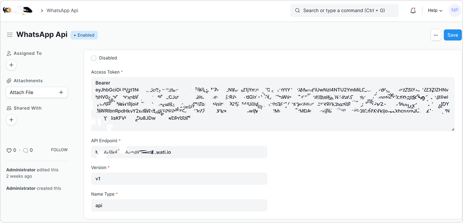Toggle the sidebar hamburger menu
The width and height of the screenshot is (463, 223).
pyautogui.click(x=10, y=35)
